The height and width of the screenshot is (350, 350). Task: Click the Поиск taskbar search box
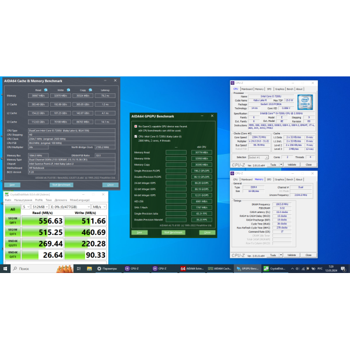point(43,268)
